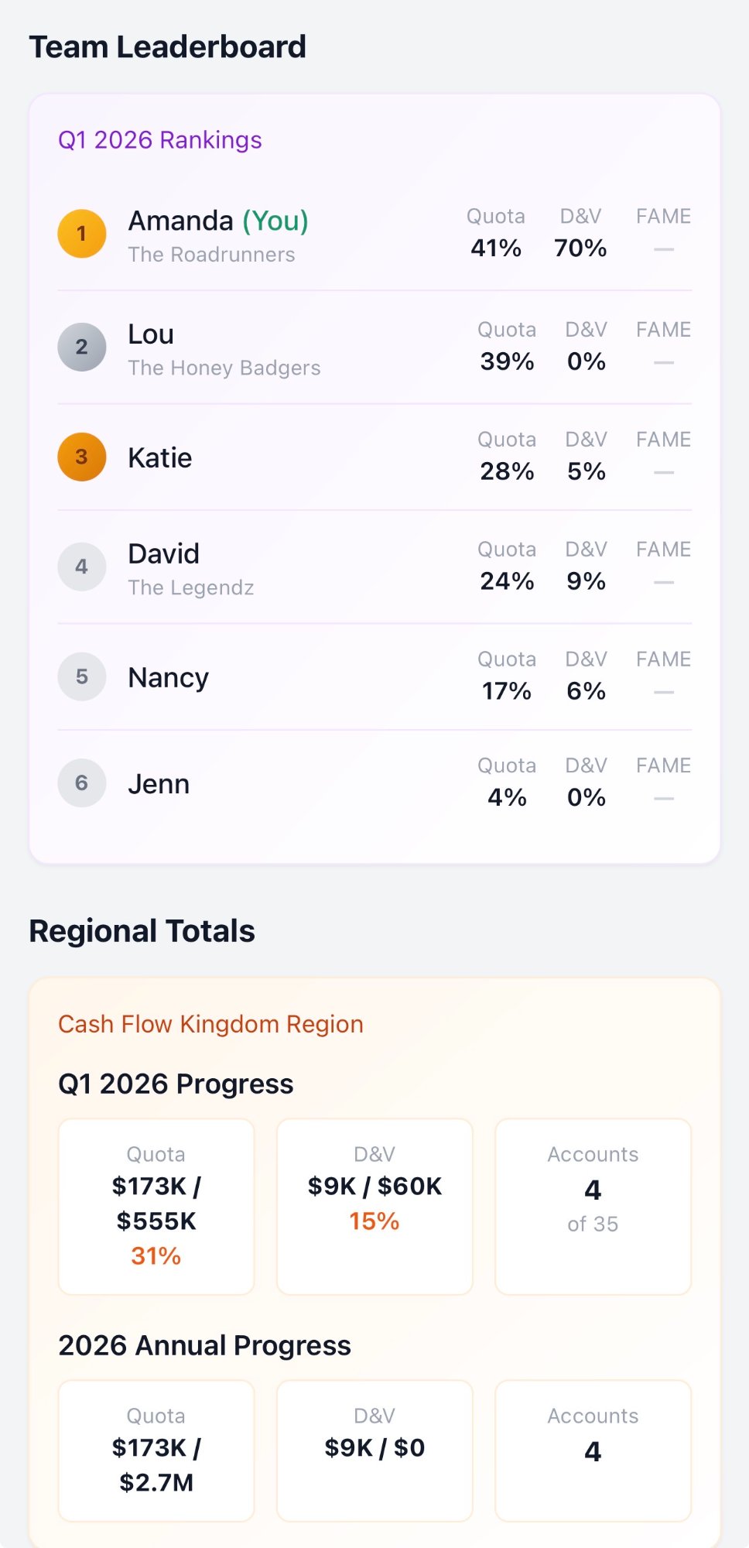Open David's row from The Legendz
The width and height of the screenshot is (749, 1548).
pyautogui.click(x=374, y=567)
